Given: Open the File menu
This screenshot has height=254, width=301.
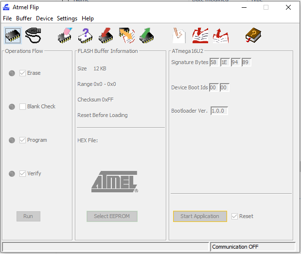Looking at the screenshot, I should pyautogui.click(x=7, y=18).
